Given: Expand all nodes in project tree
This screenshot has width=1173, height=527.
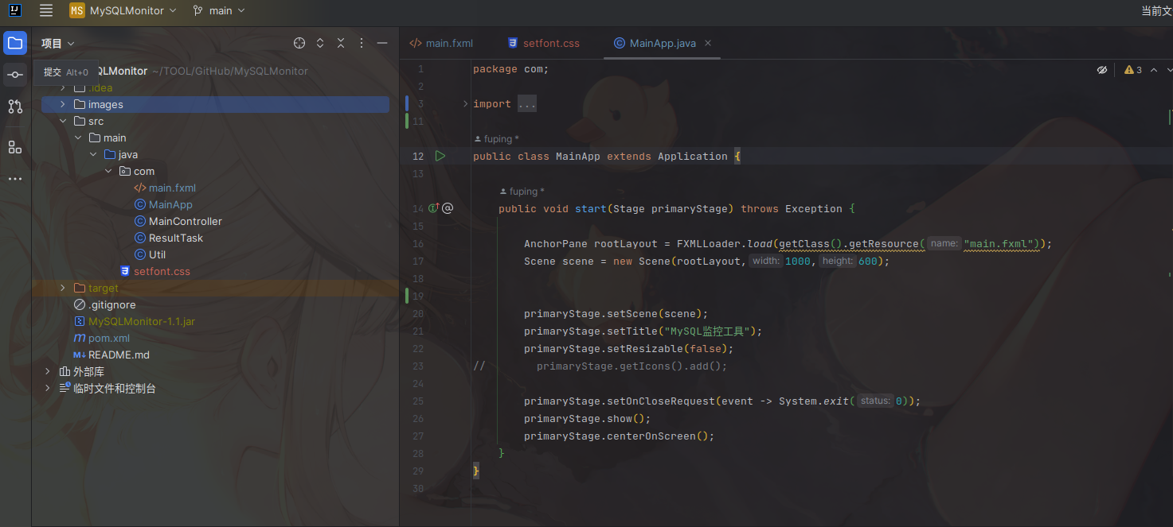Looking at the screenshot, I should tap(320, 43).
